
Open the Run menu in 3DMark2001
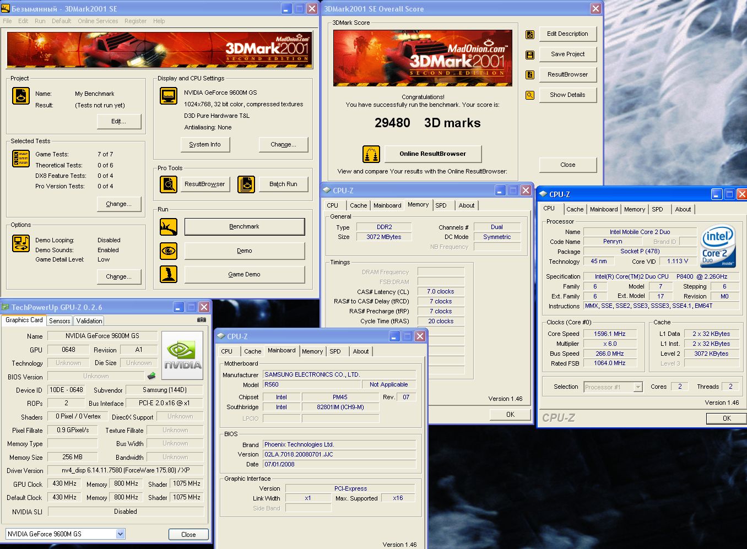pos(40,21)
